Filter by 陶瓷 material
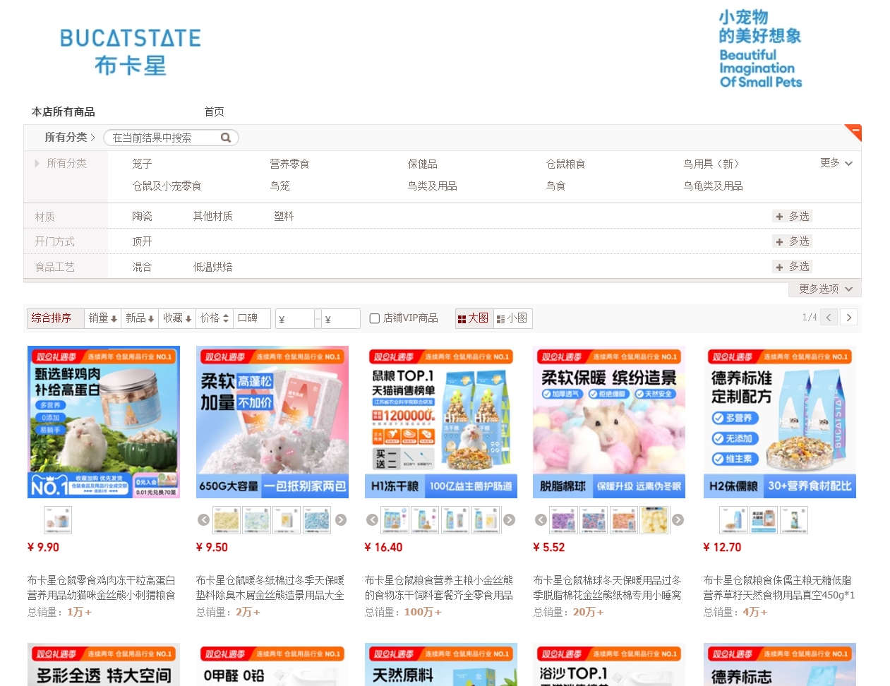This screenshot has width=890, height=686. 142,216
